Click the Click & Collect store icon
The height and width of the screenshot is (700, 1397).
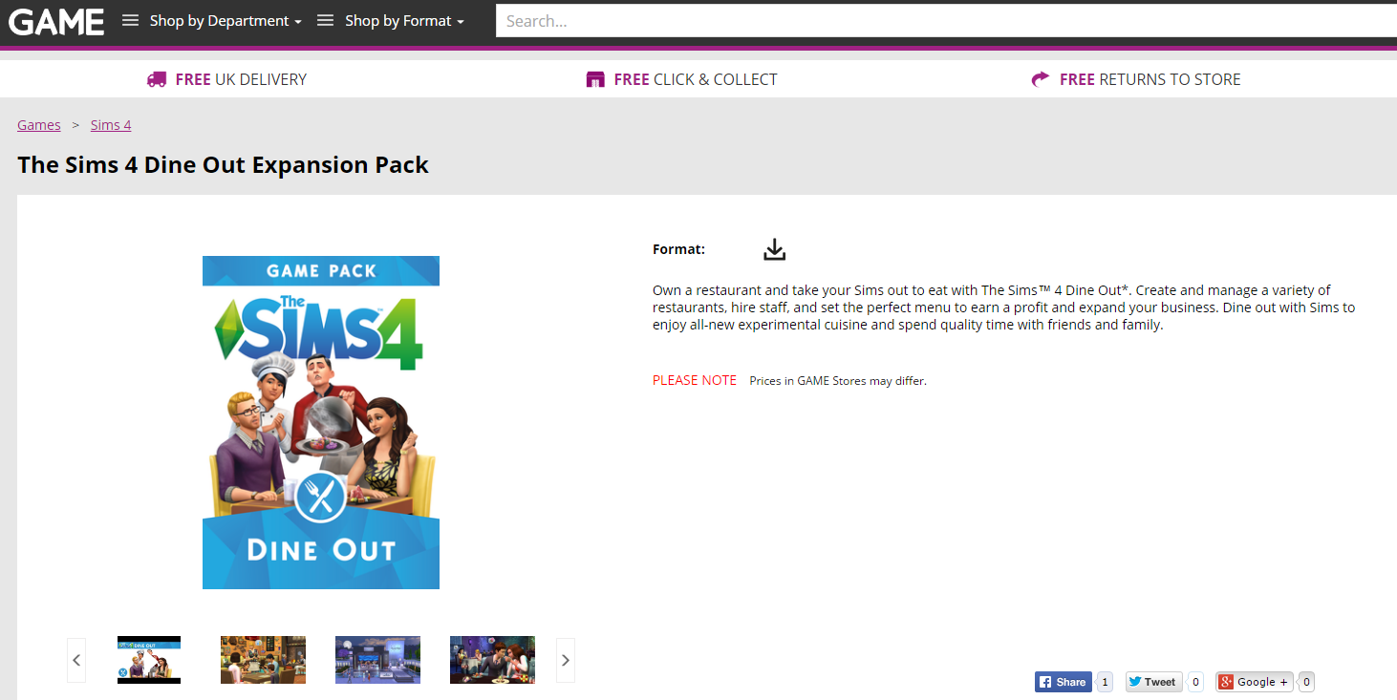(x=595, y=79)
